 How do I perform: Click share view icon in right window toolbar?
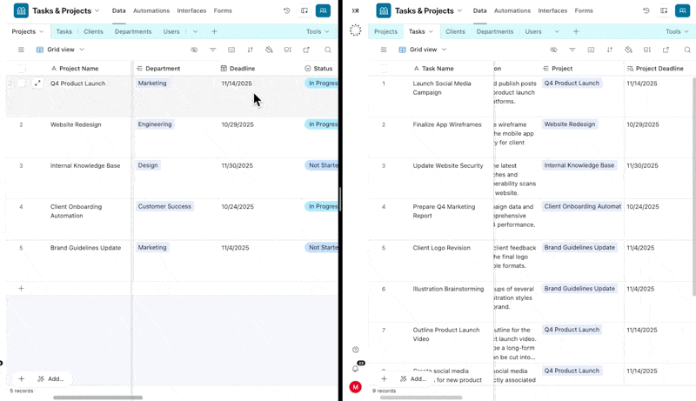click(x=666, y=50)
